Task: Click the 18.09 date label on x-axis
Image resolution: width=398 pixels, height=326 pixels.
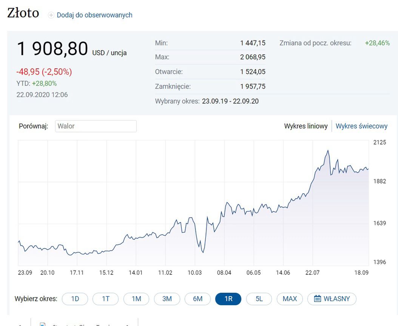Action: [361, 273]
